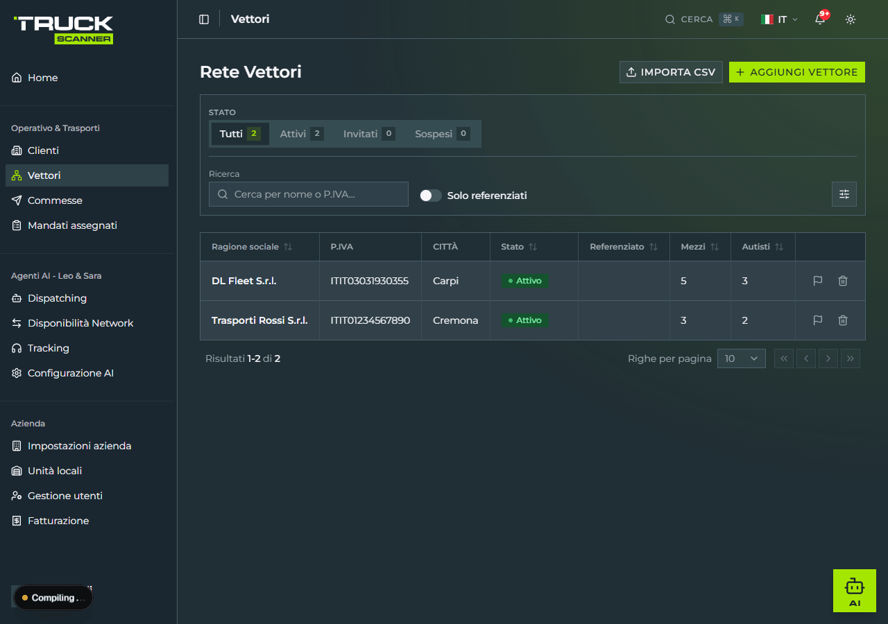Click the Importa CSV button
The image size is (888, 624).
pyautogui.click(x=671, y=72)
